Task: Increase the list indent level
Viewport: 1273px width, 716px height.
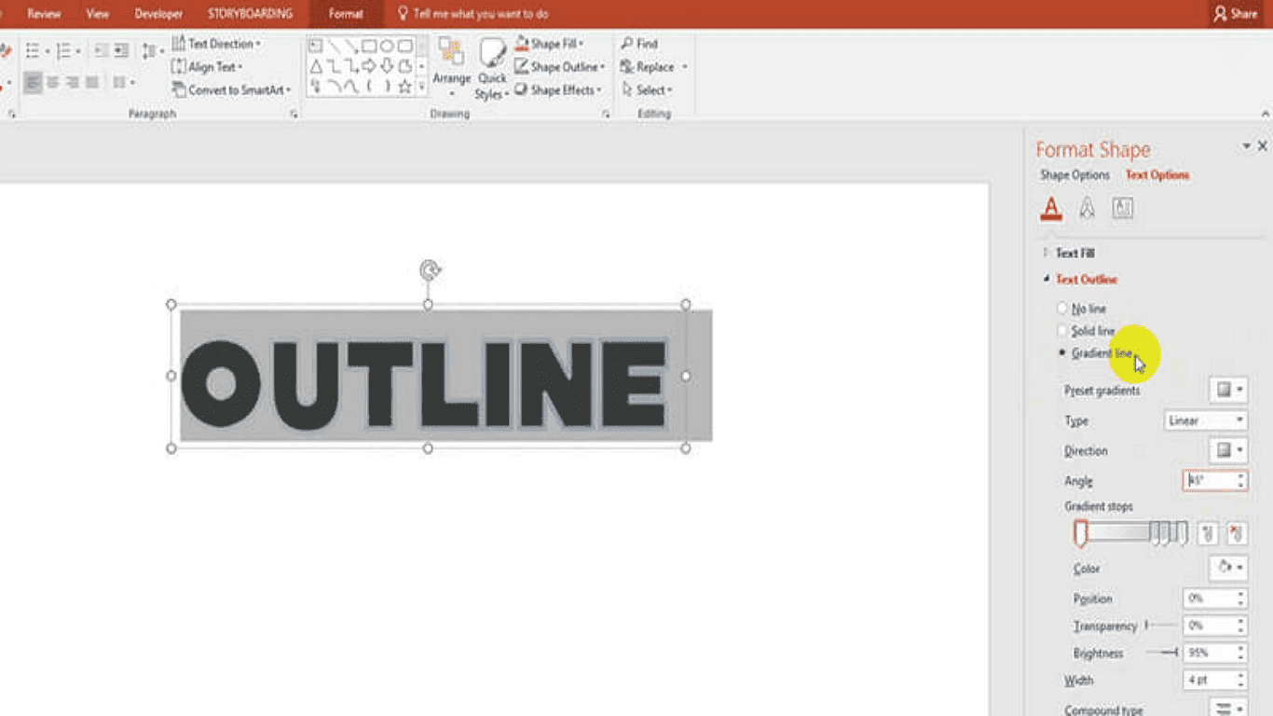Action: (x=121, y=51)
